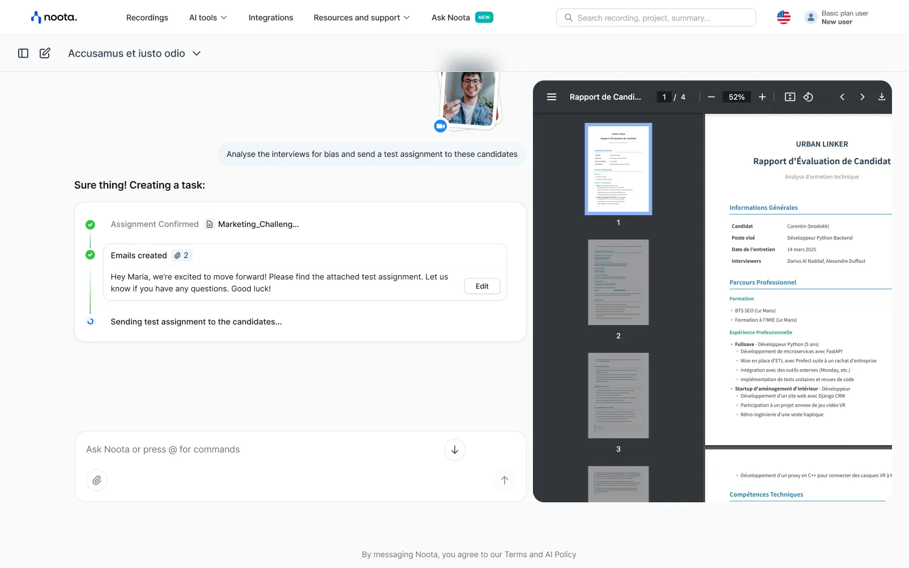Expand the AI tools dropdown

pyautogui.click(x=207, y=18)
